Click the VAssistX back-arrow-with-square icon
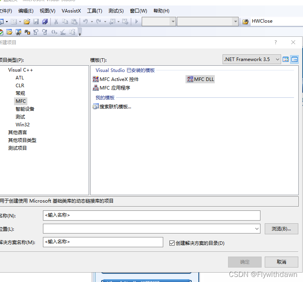Image resolution: width=303 pixels, height=282 pixels. pyautogui.click(x=36, y=32)
